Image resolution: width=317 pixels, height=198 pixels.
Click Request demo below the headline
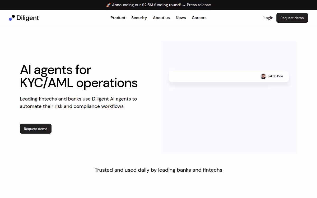pos(36,129)
